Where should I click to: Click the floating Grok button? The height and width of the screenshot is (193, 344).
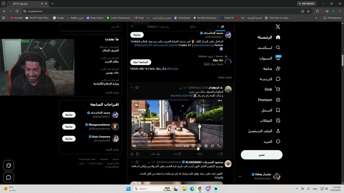[9, 166]
